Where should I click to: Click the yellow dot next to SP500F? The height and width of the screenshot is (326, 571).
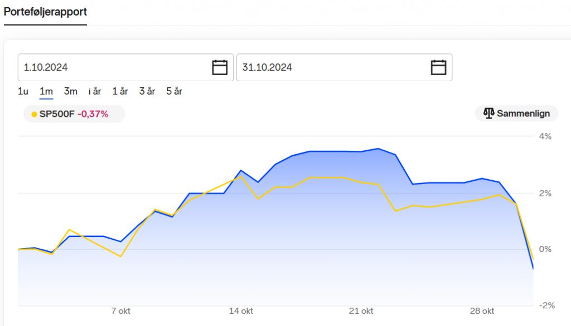click(x=34, y=115)
